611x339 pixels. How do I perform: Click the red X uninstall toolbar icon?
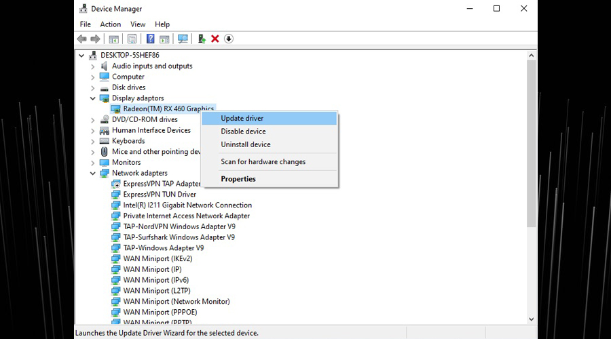coord(215,39)
